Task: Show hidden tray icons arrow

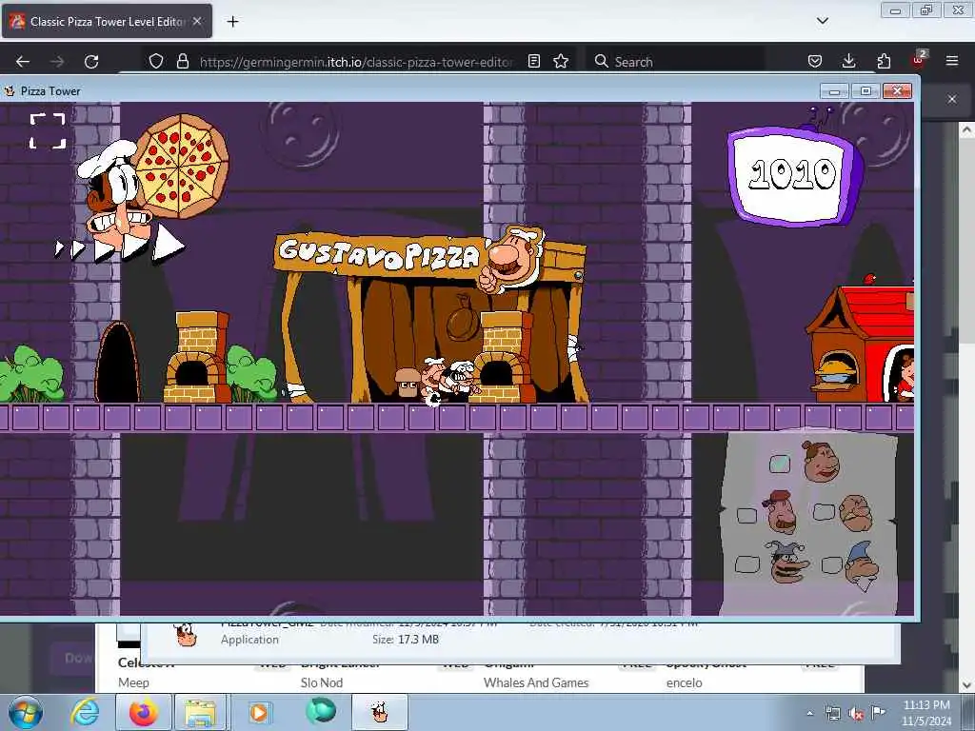Action: coord(809,713)
